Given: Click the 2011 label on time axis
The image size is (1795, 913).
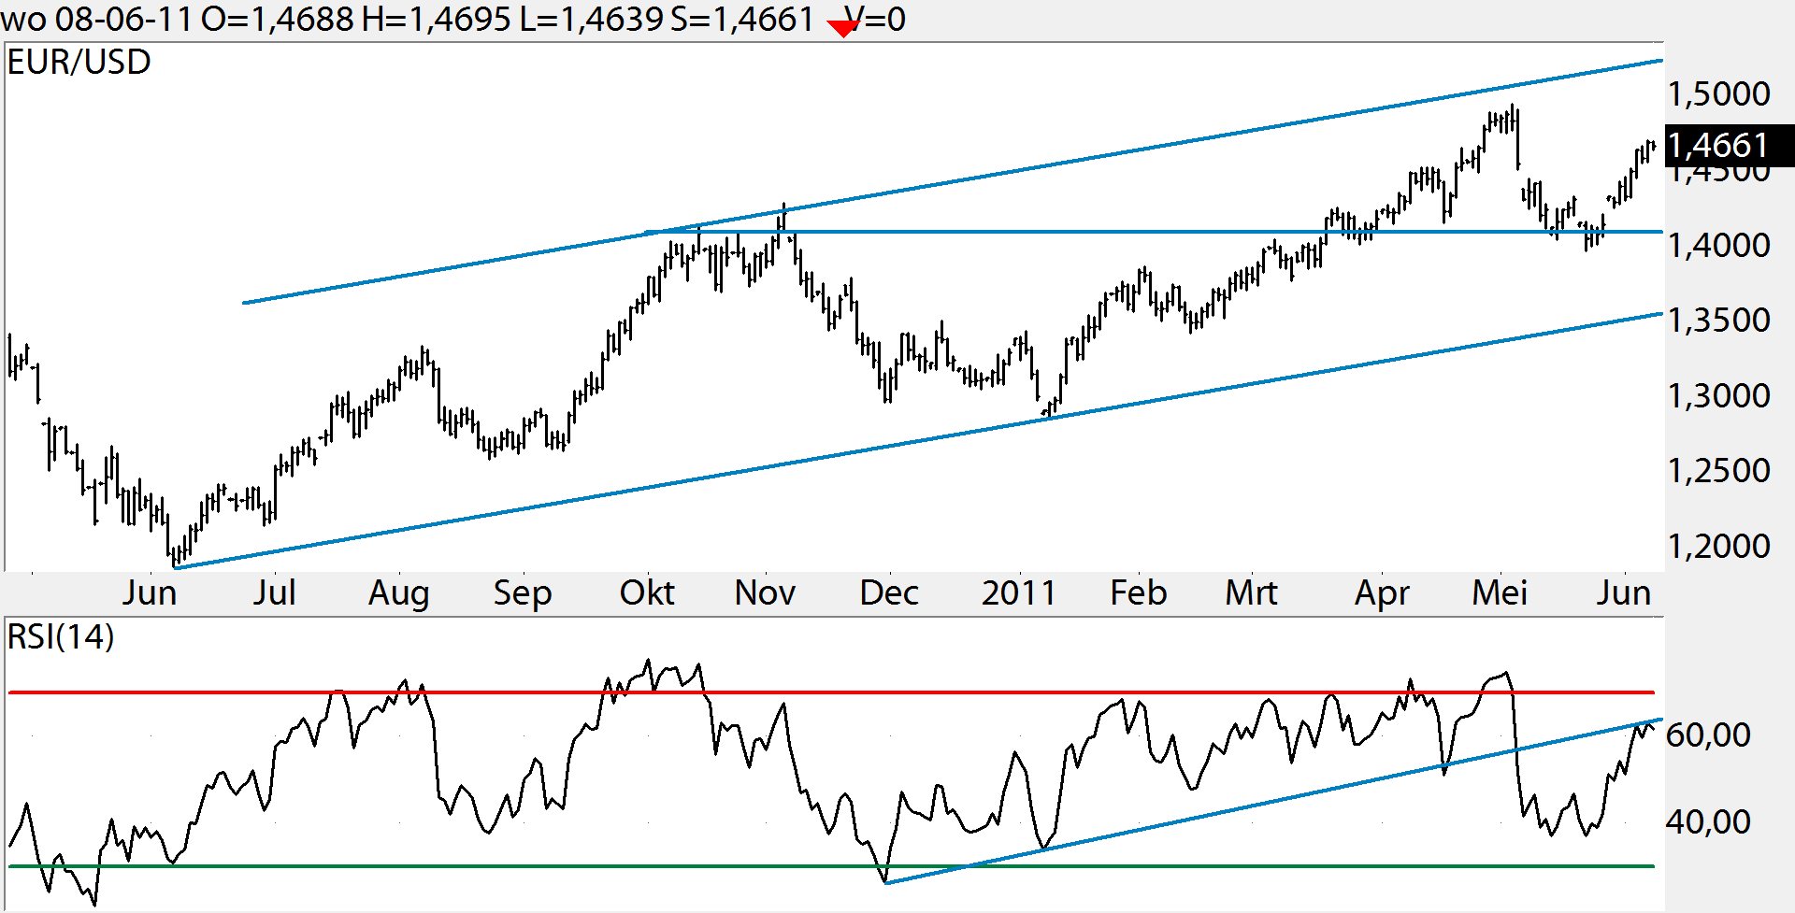Looking at the screenshot, I should [x=1018, y=593].
